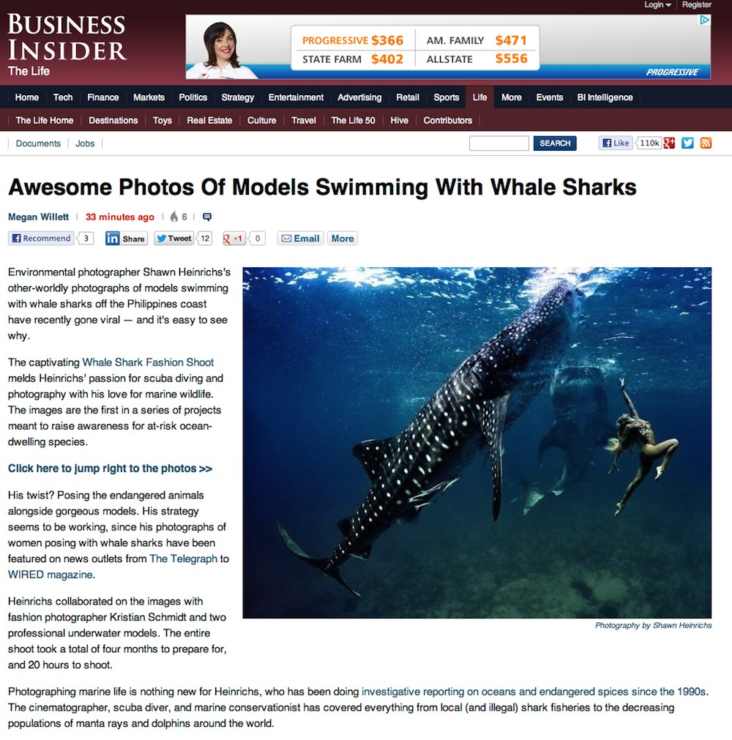The image size is (732, 740).
Task: Click the SEARCH button
Action: [x=555, y=143]
